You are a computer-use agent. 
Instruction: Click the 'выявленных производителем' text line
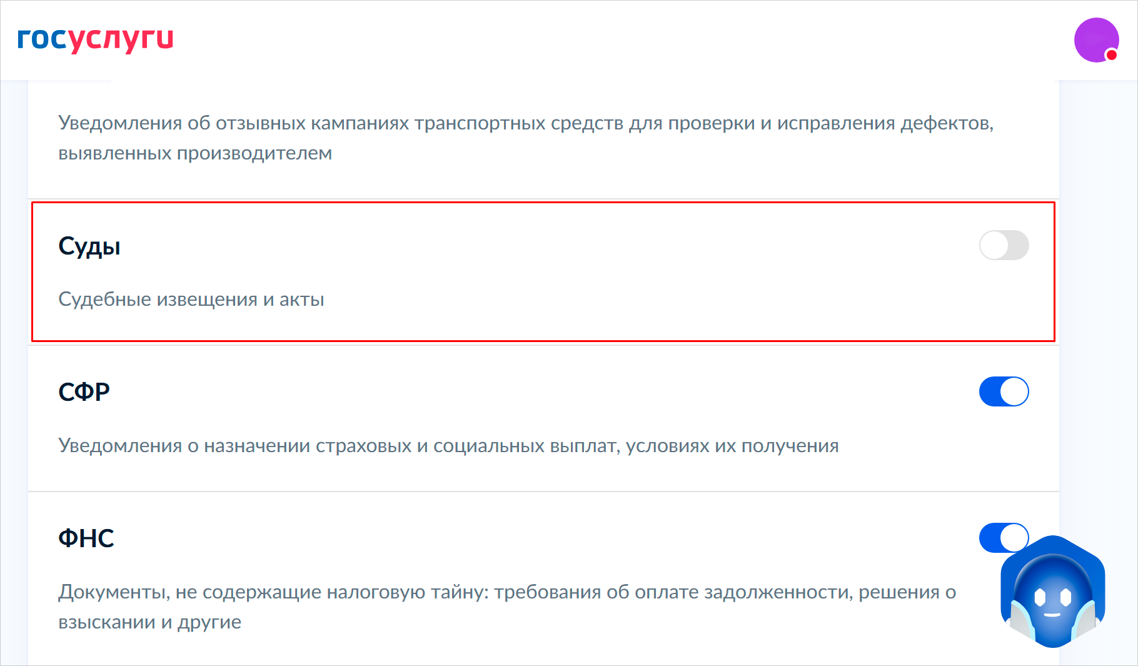coord(195,153)
